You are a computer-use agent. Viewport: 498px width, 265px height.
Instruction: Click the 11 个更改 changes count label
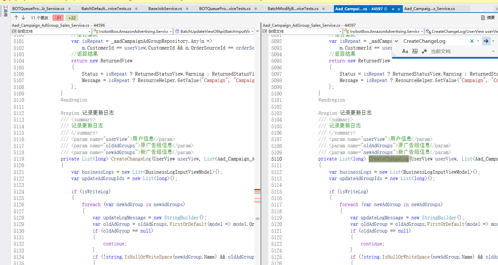pos(40,18)
